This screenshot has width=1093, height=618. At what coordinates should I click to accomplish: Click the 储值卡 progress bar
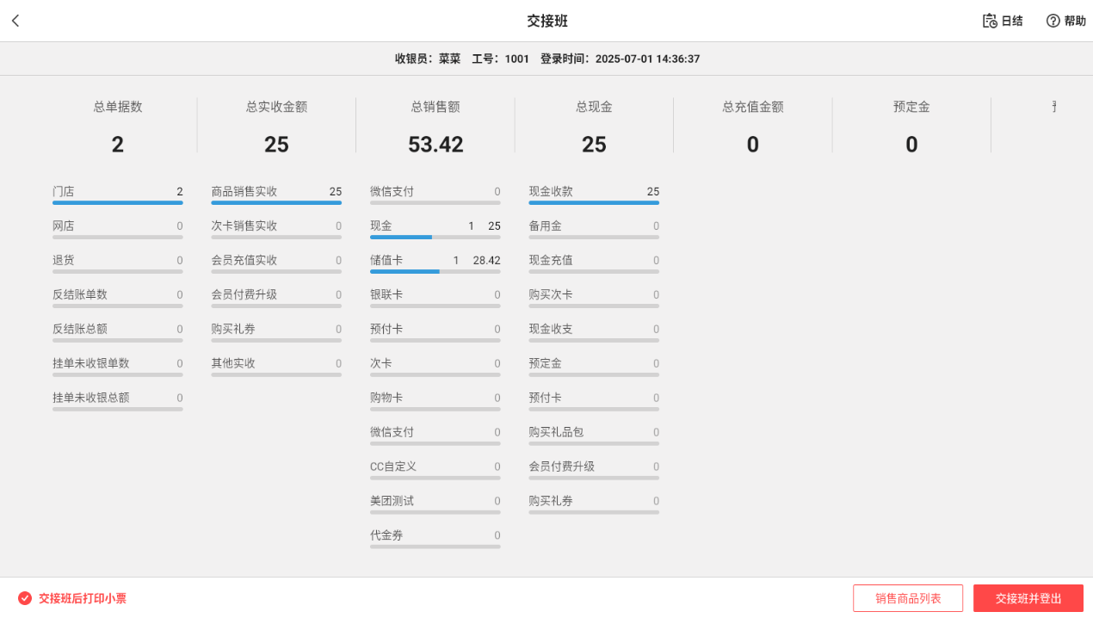click(435, 272)
